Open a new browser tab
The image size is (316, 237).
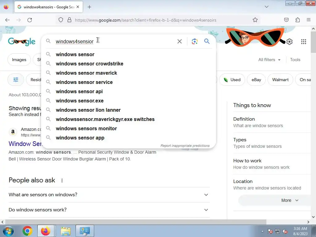[x=89, y=7]
